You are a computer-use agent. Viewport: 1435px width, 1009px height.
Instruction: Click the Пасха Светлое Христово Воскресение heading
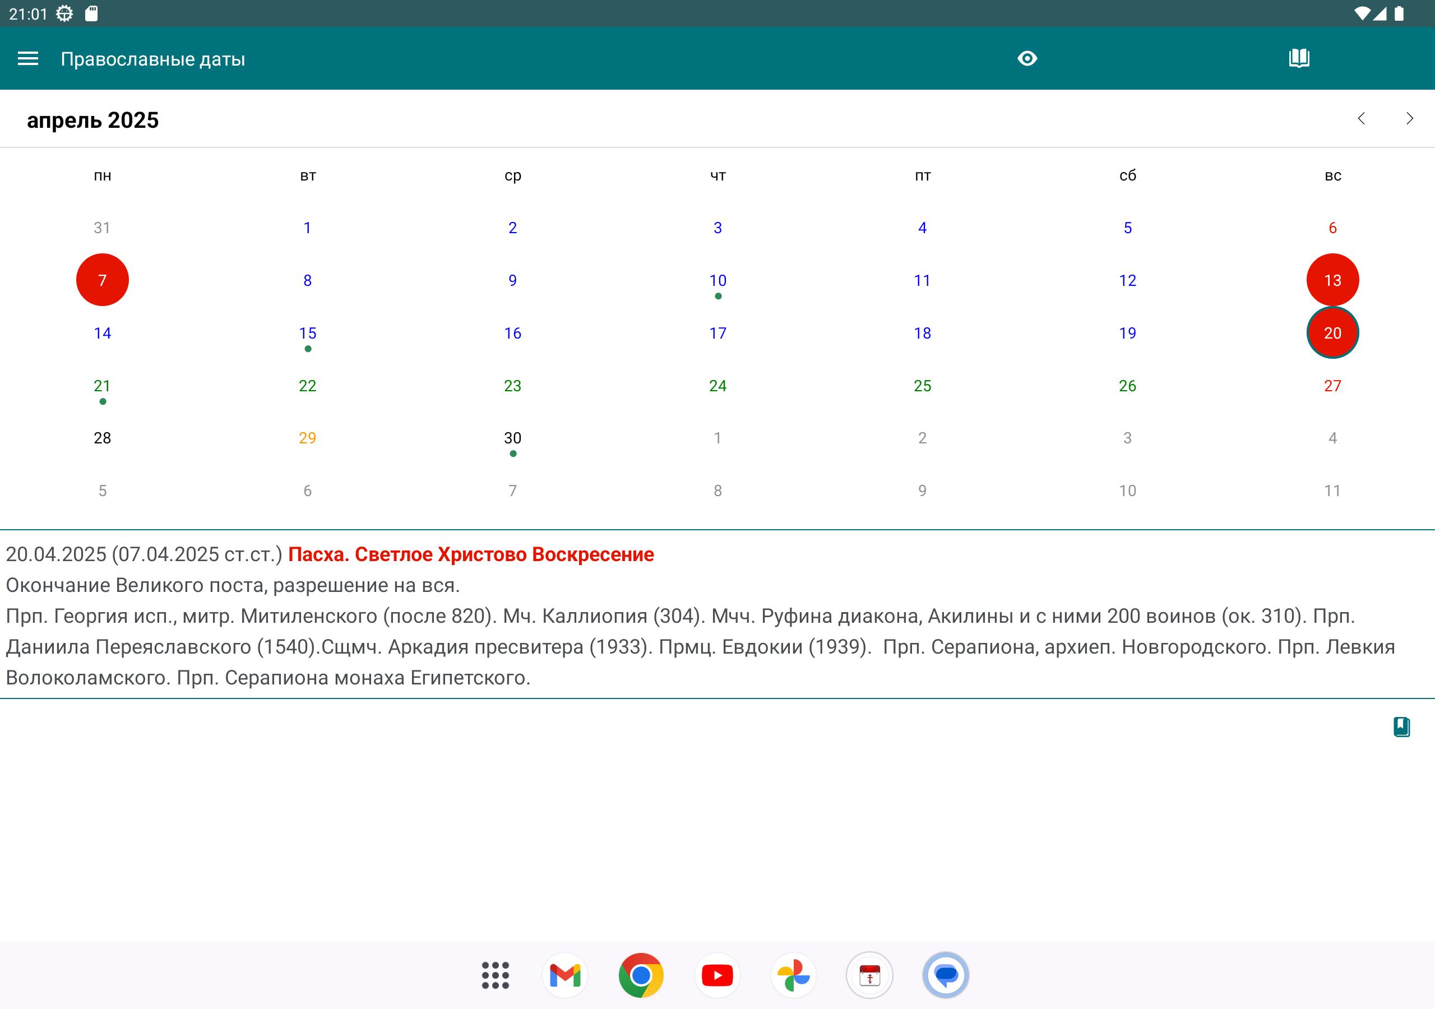click(471, 554)
